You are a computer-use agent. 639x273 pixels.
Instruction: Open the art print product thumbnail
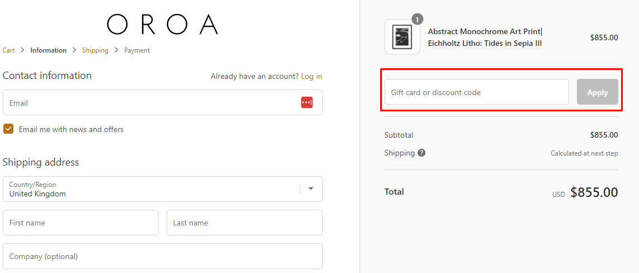(x=402, y=37)
